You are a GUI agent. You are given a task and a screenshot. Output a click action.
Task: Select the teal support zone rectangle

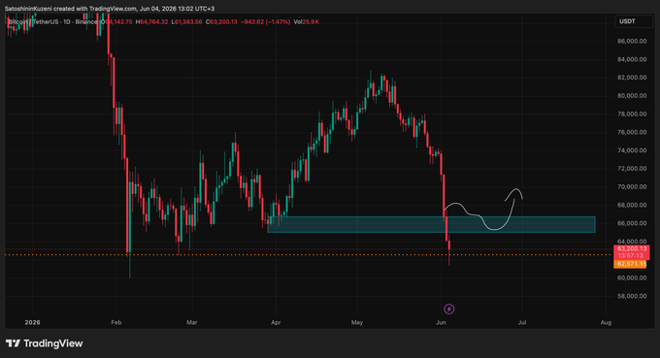click(x=432, y=225)
